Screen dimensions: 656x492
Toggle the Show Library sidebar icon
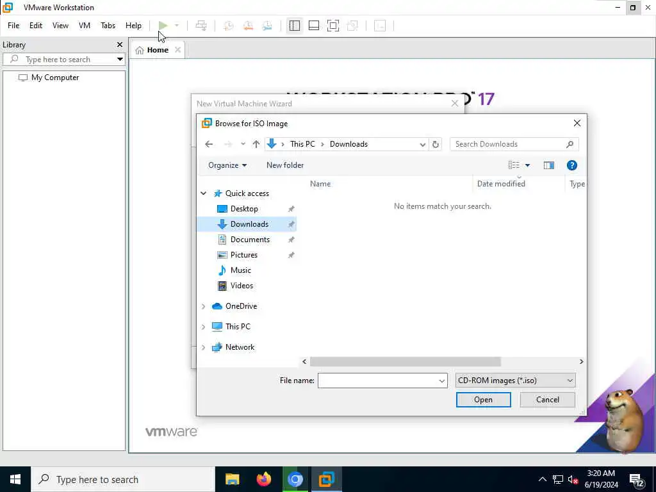click(x=295, y=26)
